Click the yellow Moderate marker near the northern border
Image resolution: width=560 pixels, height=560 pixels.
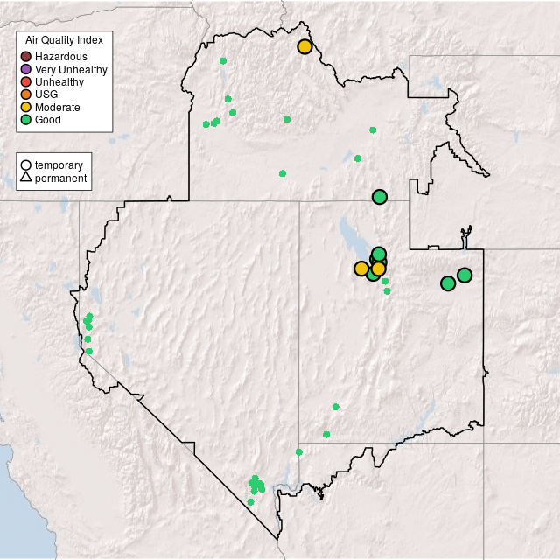tap(304, 46)
